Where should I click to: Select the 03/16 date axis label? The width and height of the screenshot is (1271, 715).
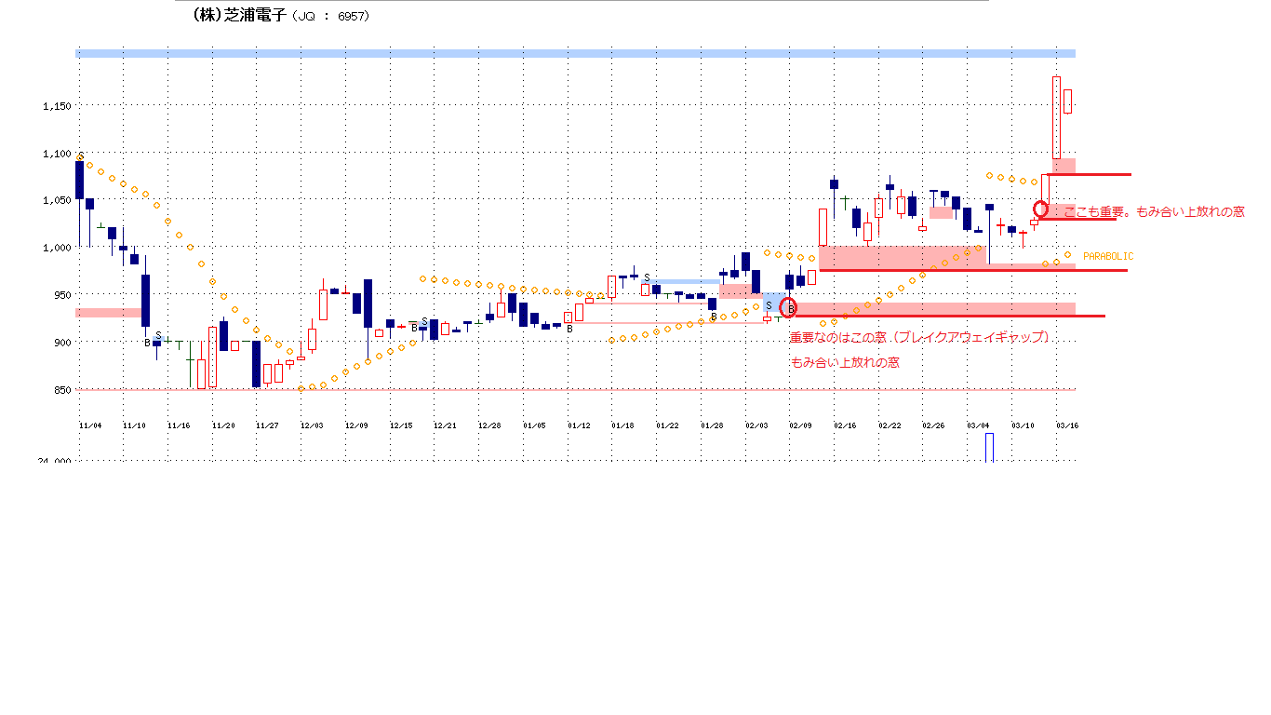pos(1069,425)
